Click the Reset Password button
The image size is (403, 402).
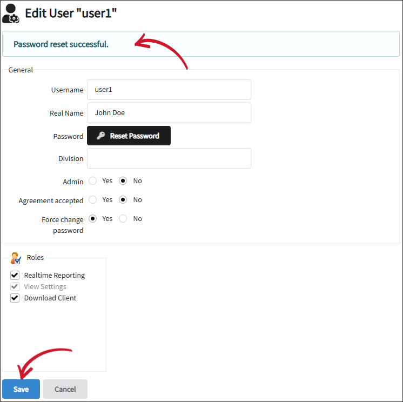pyautogui.click(x=129, y=136)
